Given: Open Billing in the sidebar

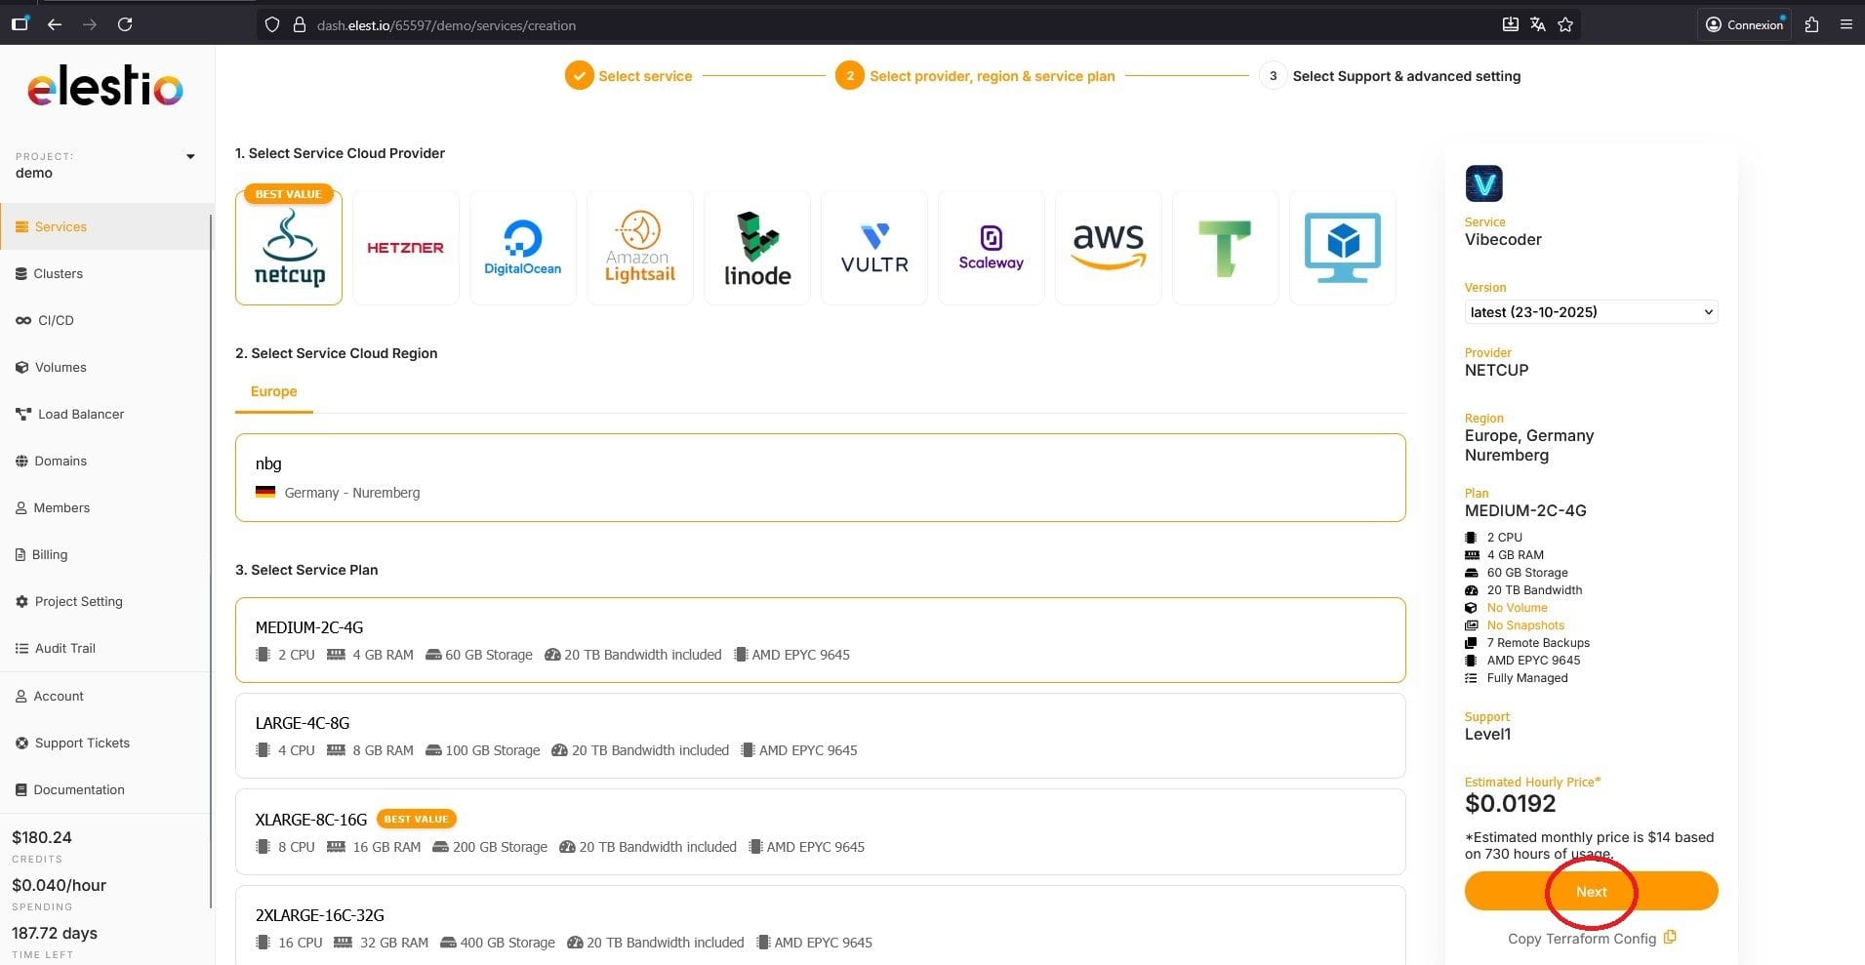Looking at the screenshot, I should coord(50,554).
